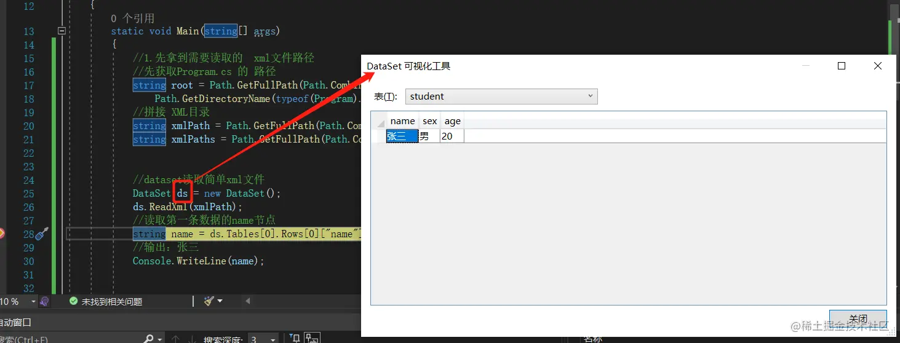900x343 pixels.
Task: Select the 自动窗口 panel tab
Action: 15,322
